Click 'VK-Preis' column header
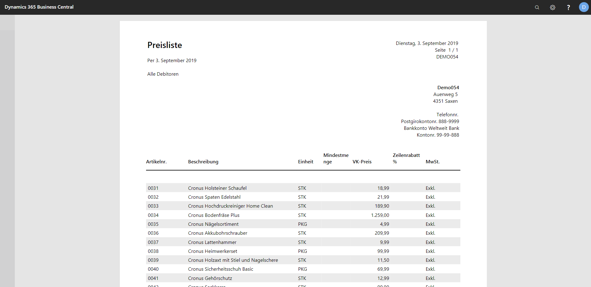The height and width of the screenshot is (287, 591). click(x=362, y=162)
